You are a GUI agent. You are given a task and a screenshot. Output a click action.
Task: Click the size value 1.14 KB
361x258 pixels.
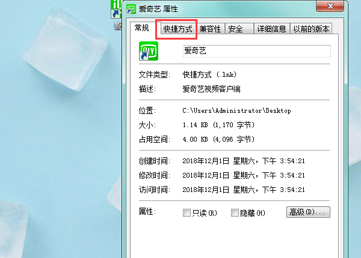[x=218, y=125]
